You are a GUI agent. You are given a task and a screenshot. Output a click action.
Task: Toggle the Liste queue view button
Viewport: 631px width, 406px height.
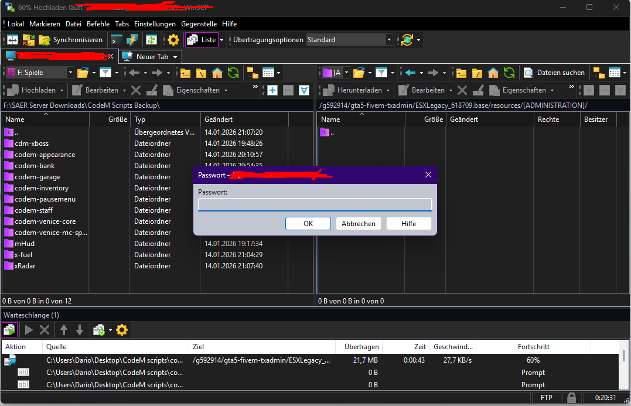[x=202, y=40]
